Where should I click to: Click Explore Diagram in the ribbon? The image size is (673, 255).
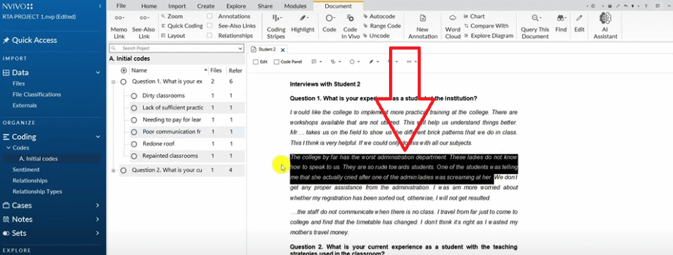(x=488, y=35)
